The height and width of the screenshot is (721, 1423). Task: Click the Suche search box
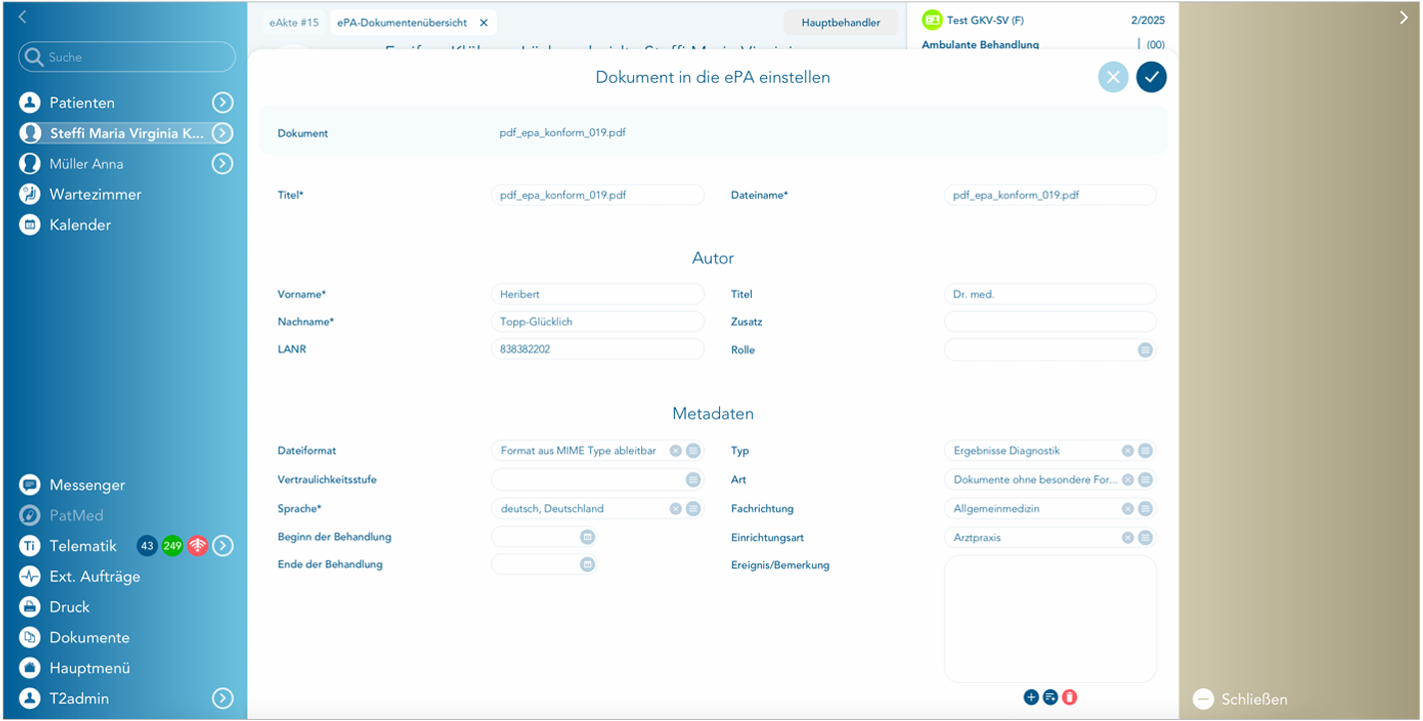127,57
